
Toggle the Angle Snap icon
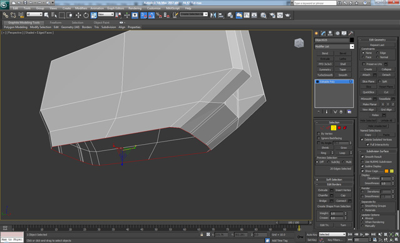(x=151, y=15)
